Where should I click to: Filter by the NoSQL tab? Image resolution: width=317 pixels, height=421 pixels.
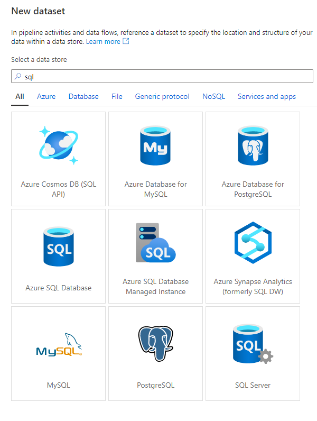click(213, 96)
